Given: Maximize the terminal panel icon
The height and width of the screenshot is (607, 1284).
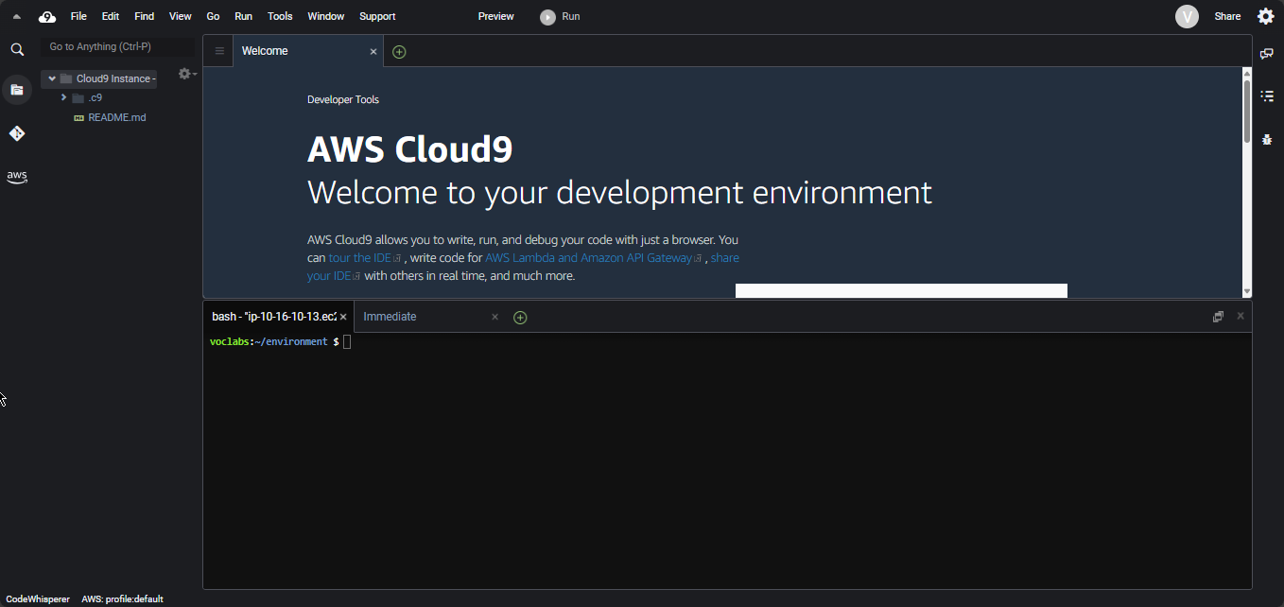Looking at the screenshot, I should pyautogui.click(x=1218, y=317).
